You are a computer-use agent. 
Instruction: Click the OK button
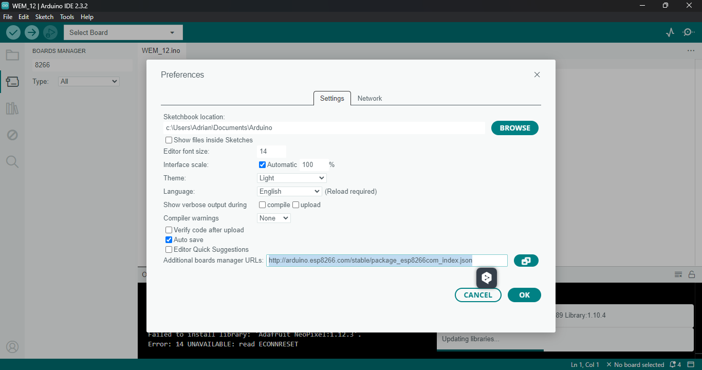coord(524,295)
